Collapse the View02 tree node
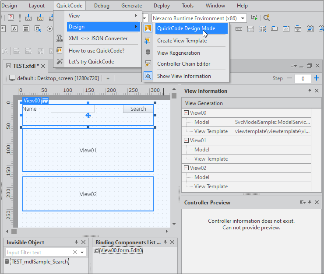The width and height of the screenshot is (324, 274). (x=187, y=168)
